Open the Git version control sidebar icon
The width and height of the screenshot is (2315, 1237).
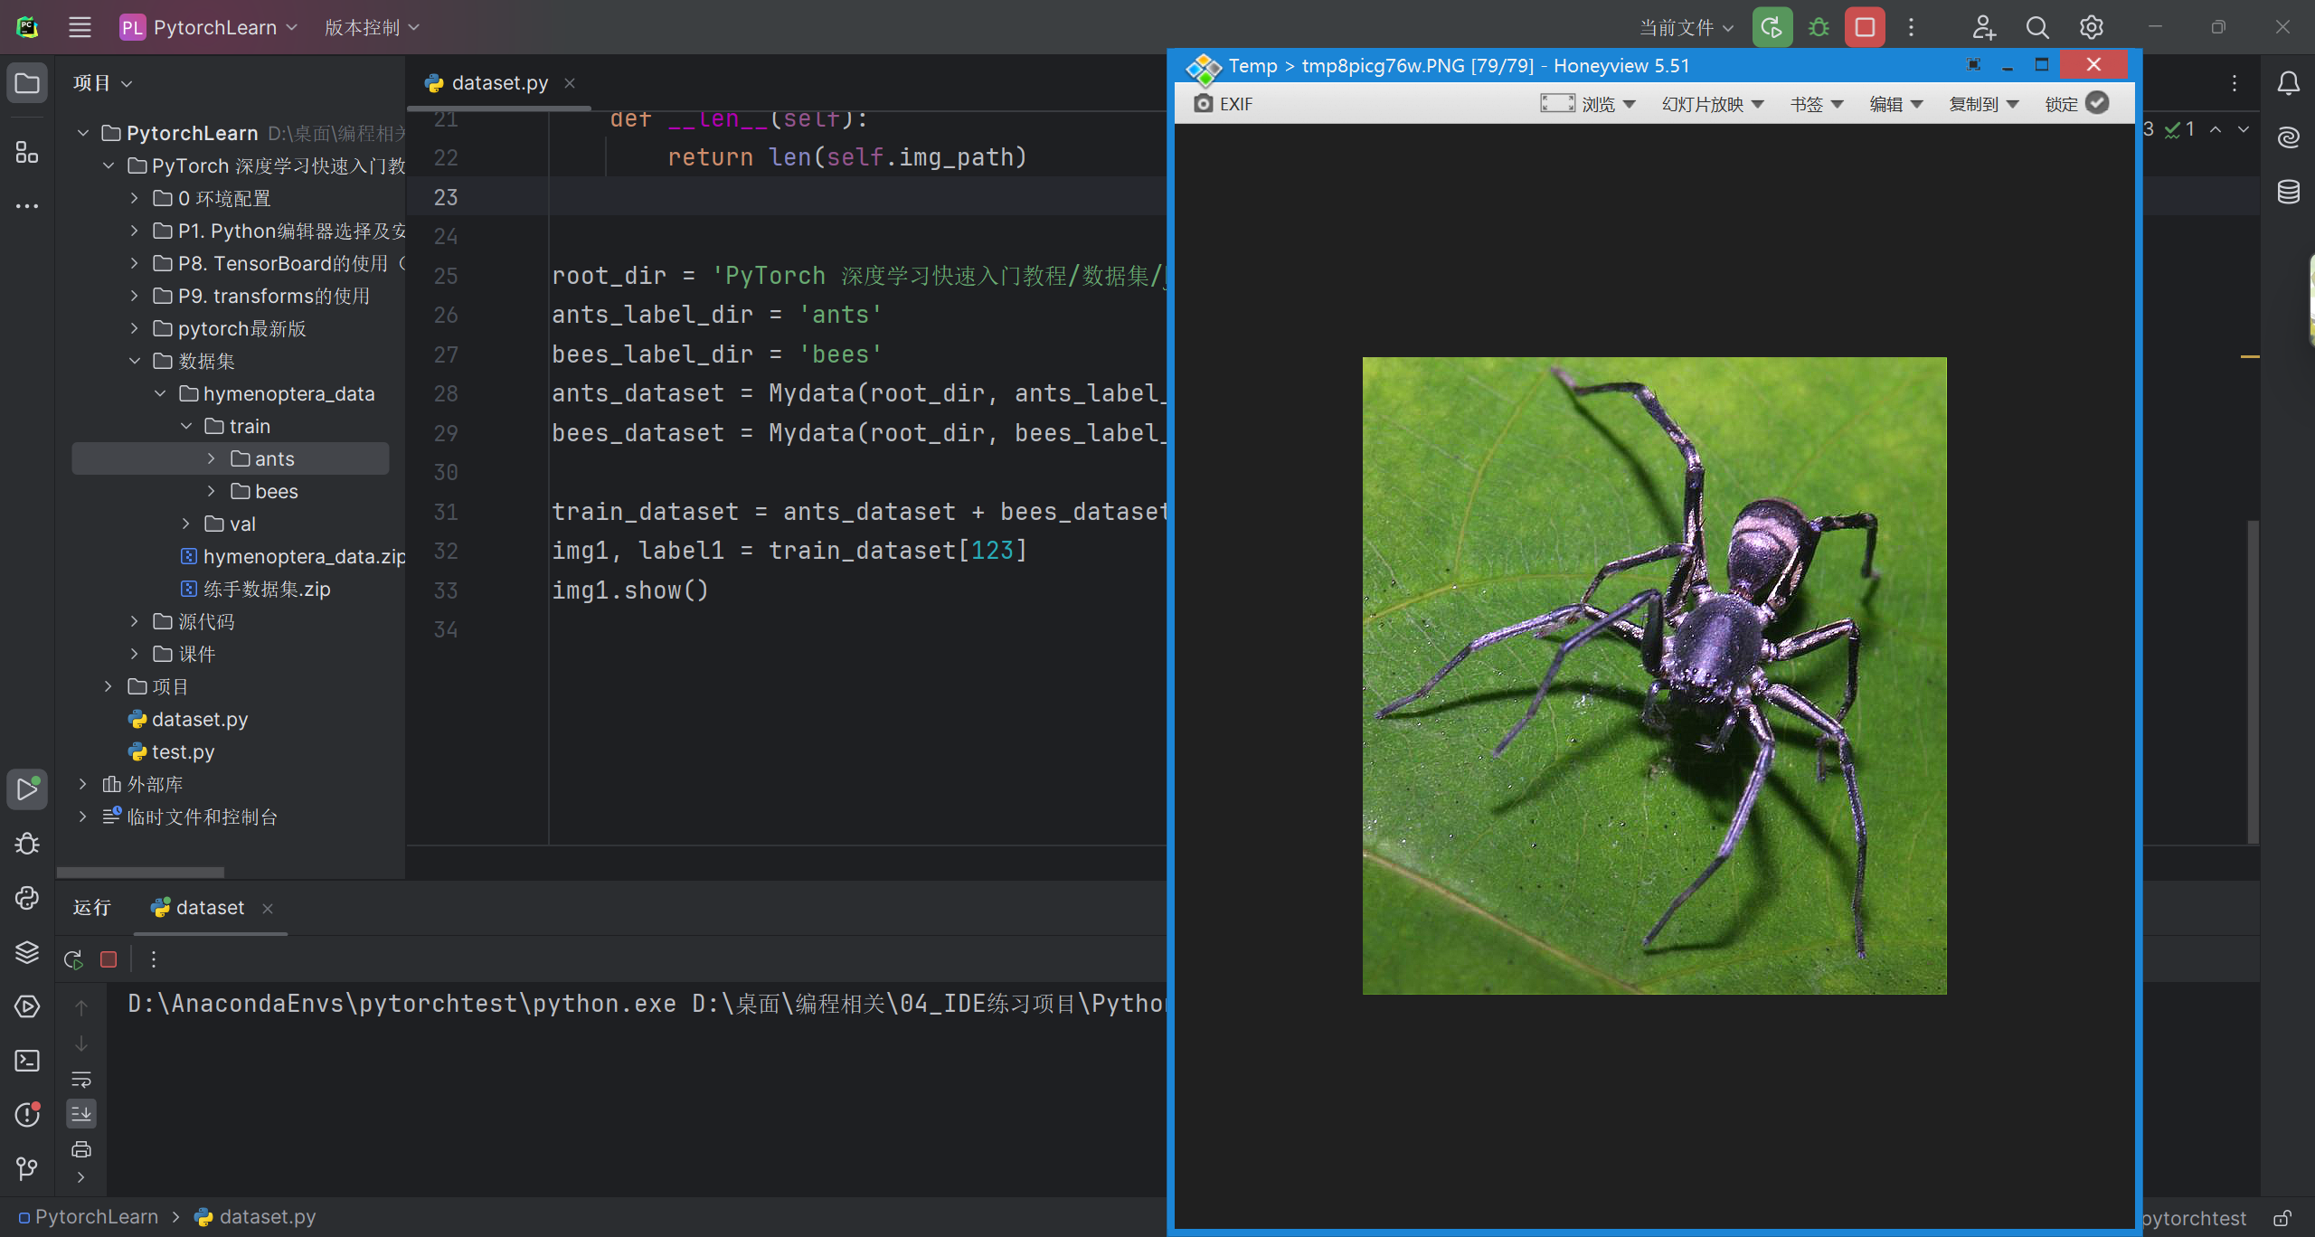27,1168
